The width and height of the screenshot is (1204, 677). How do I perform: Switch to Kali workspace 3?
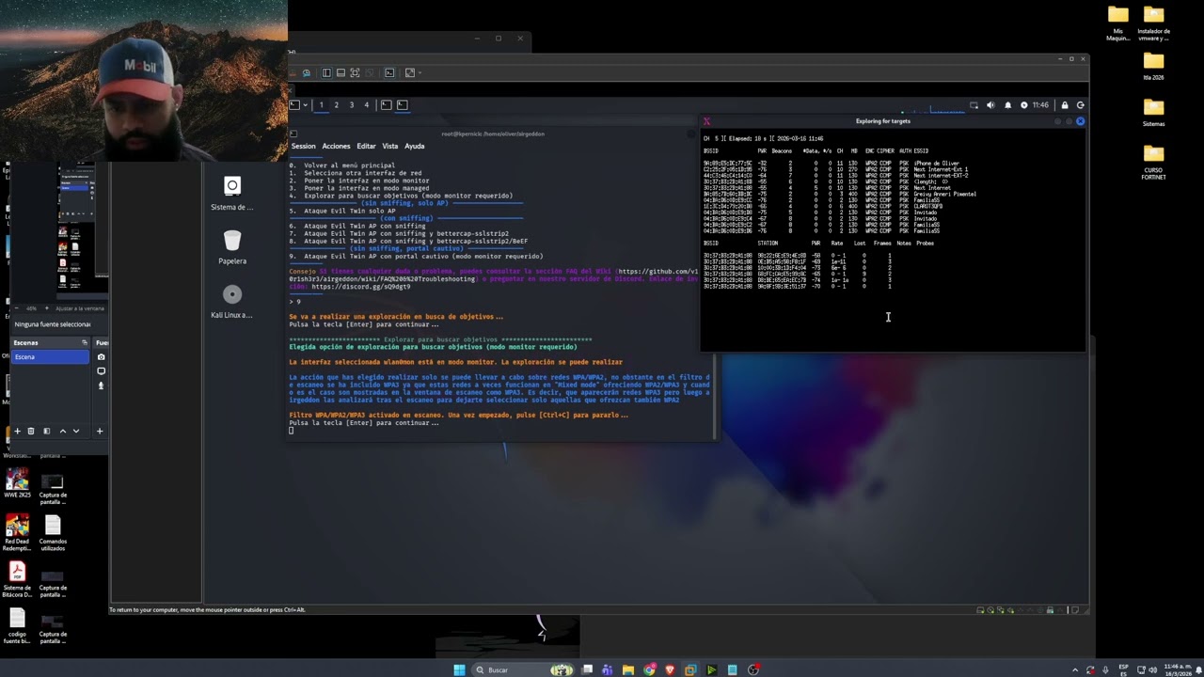tap(351, 104)
